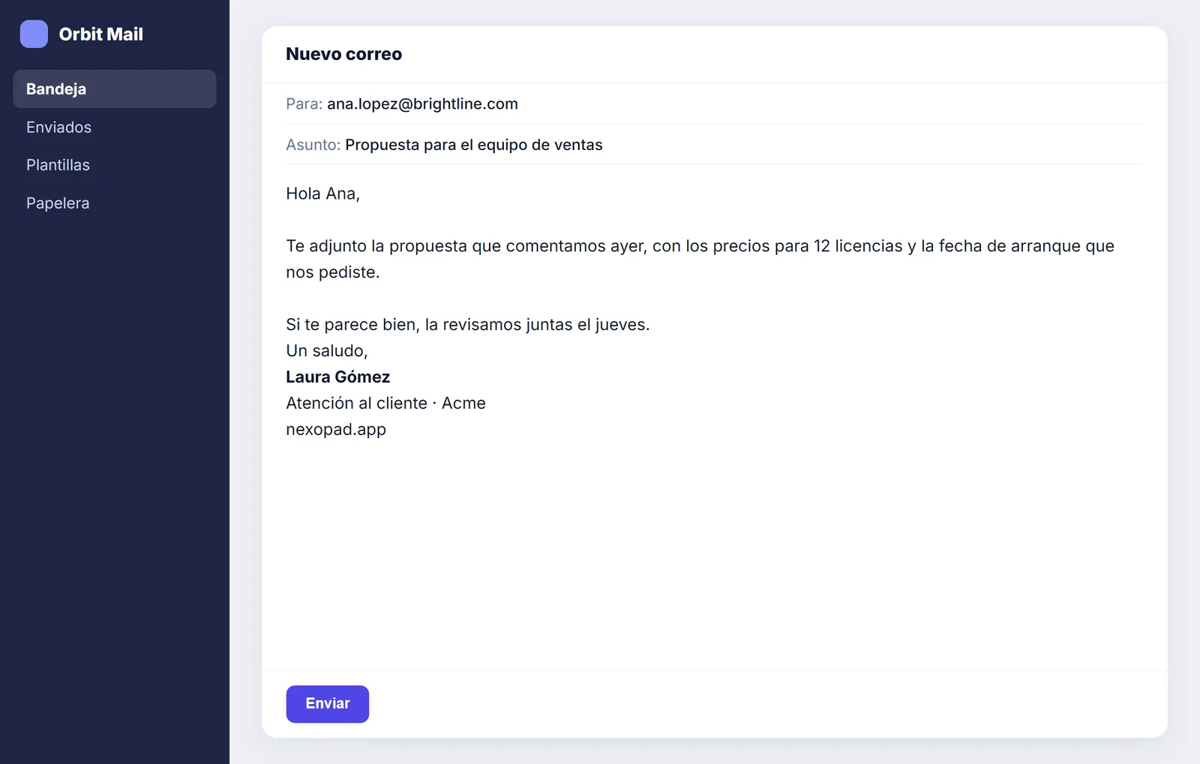
Task: Click the 'Para:' label
Action: 304,104
